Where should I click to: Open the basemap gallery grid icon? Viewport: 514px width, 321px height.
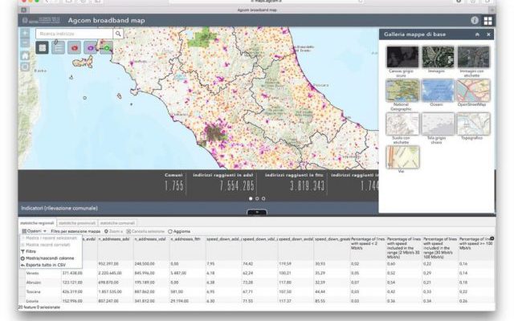point(487,21)
